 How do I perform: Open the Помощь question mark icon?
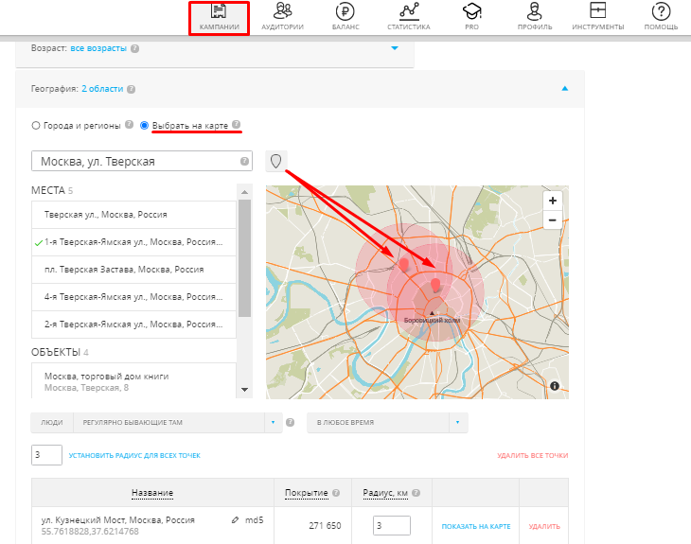click(662, 12)
